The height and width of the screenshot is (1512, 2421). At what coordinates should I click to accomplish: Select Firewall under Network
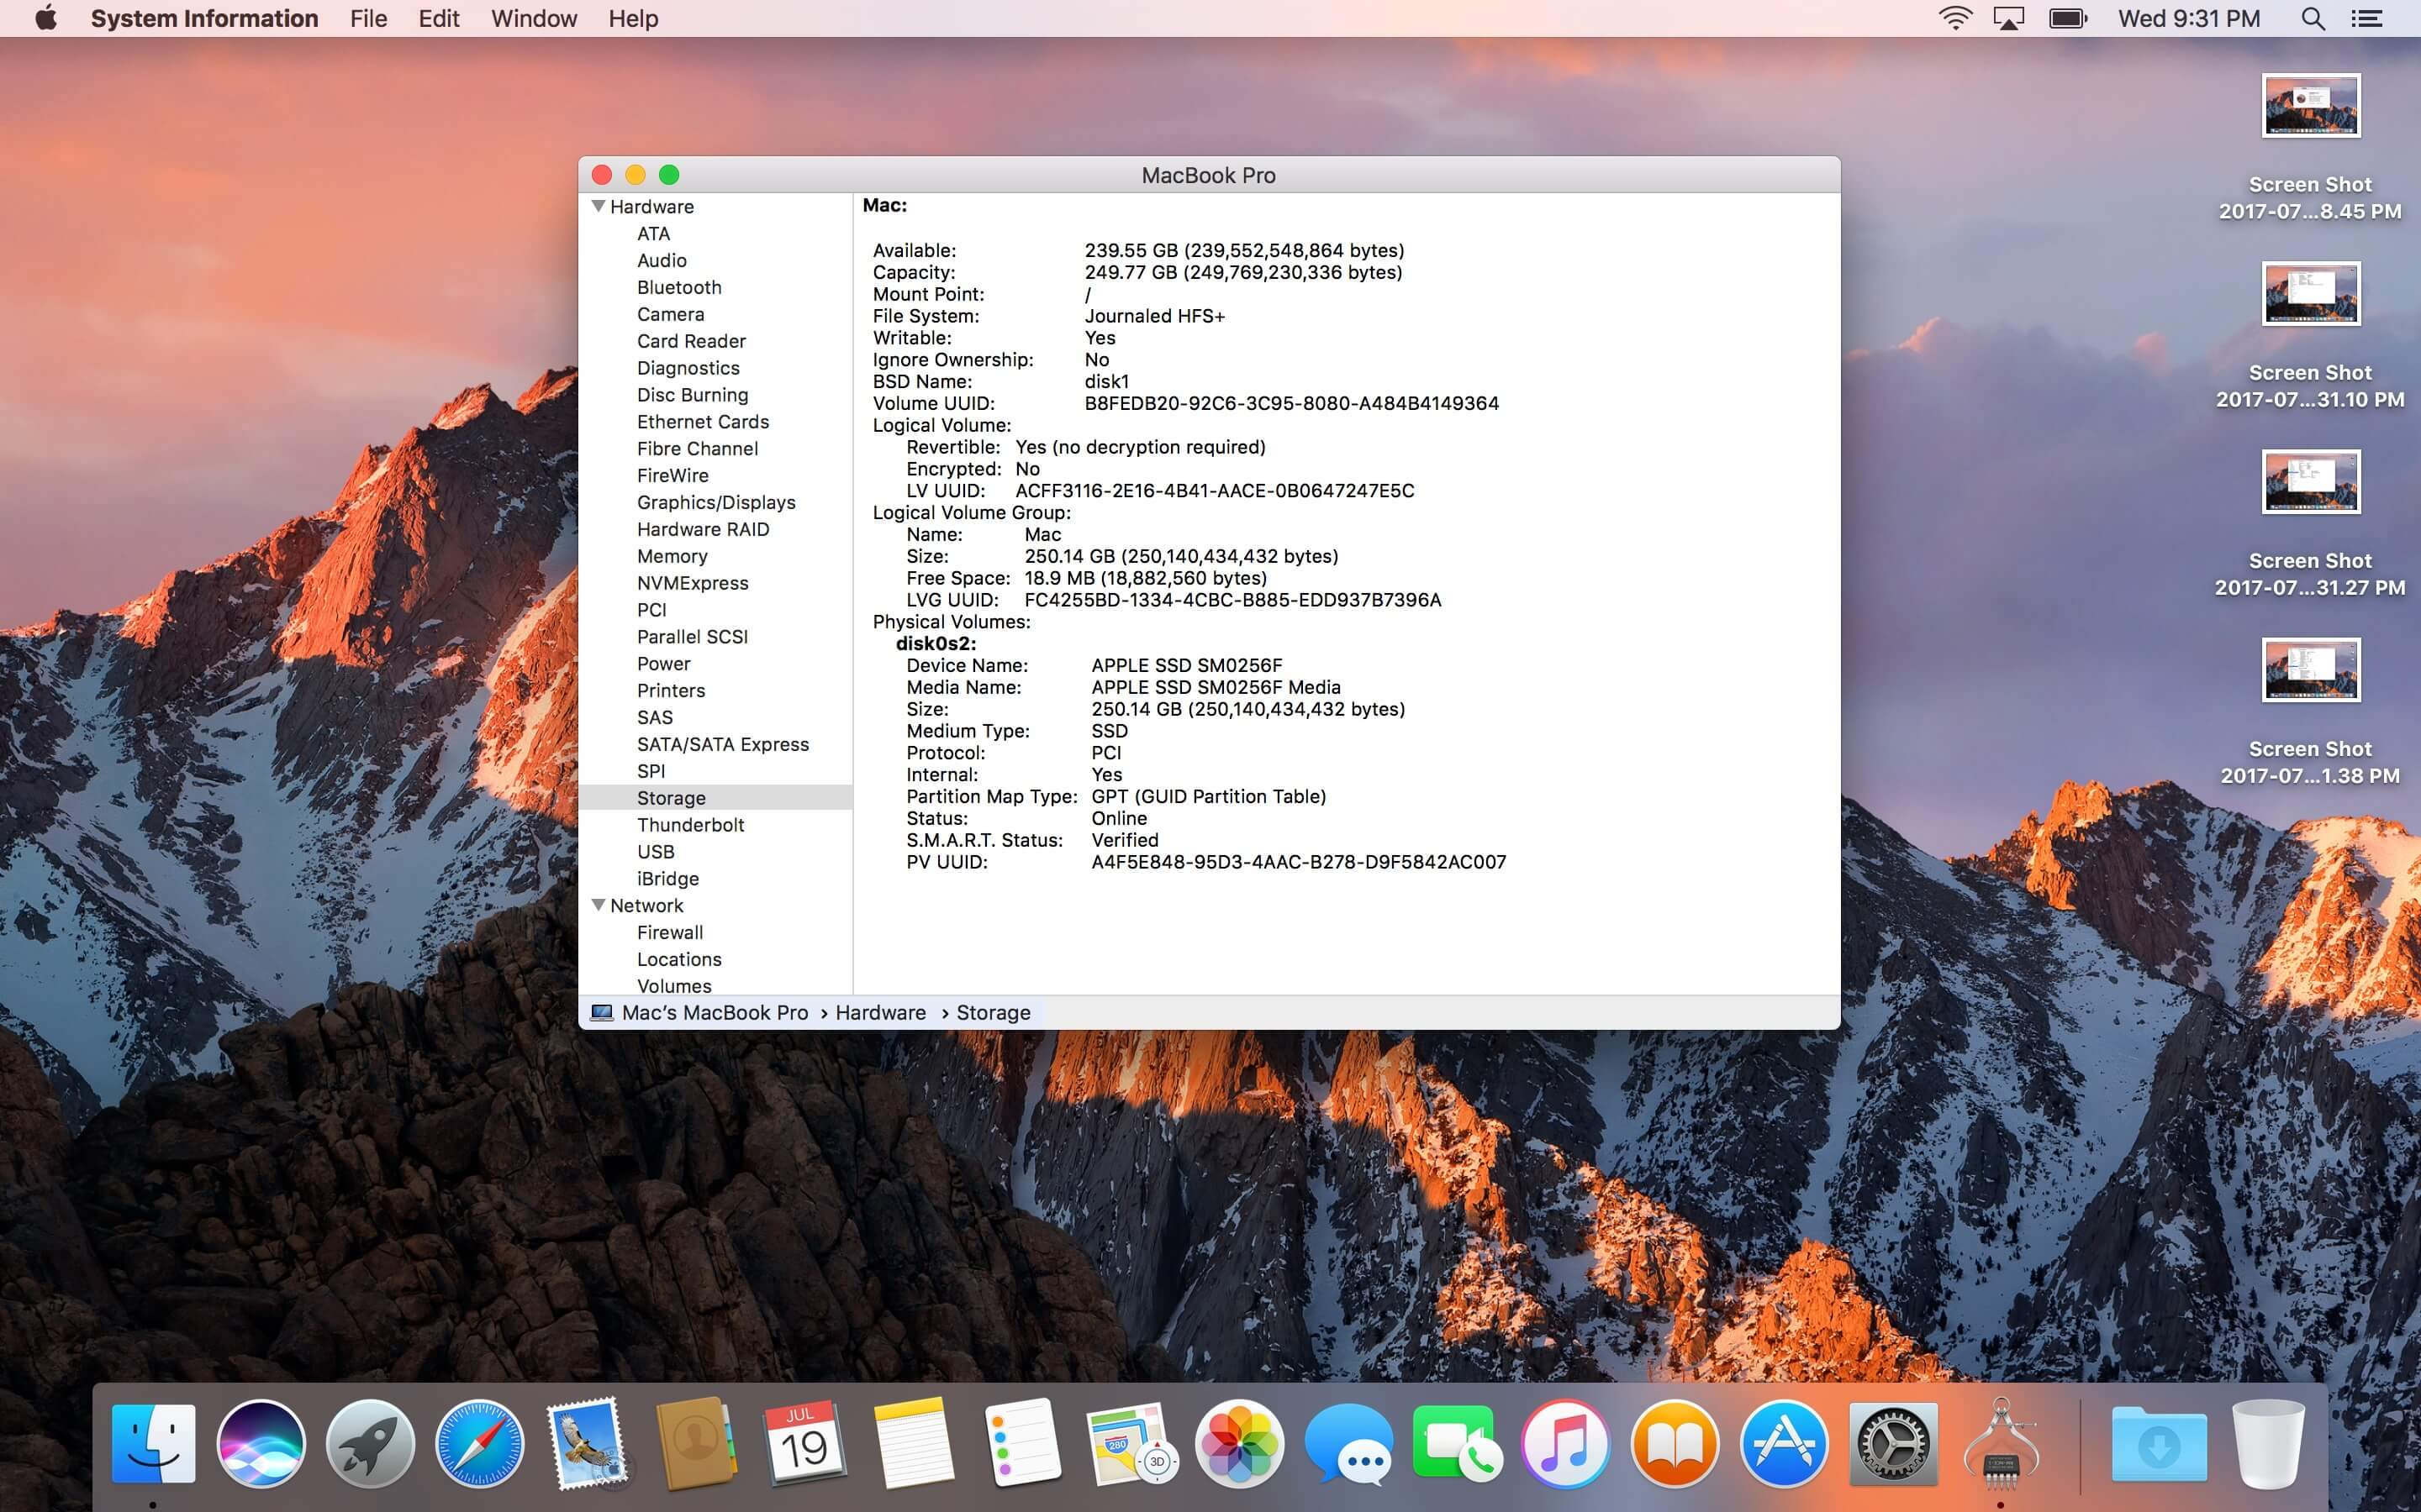(x=669, y=932)
